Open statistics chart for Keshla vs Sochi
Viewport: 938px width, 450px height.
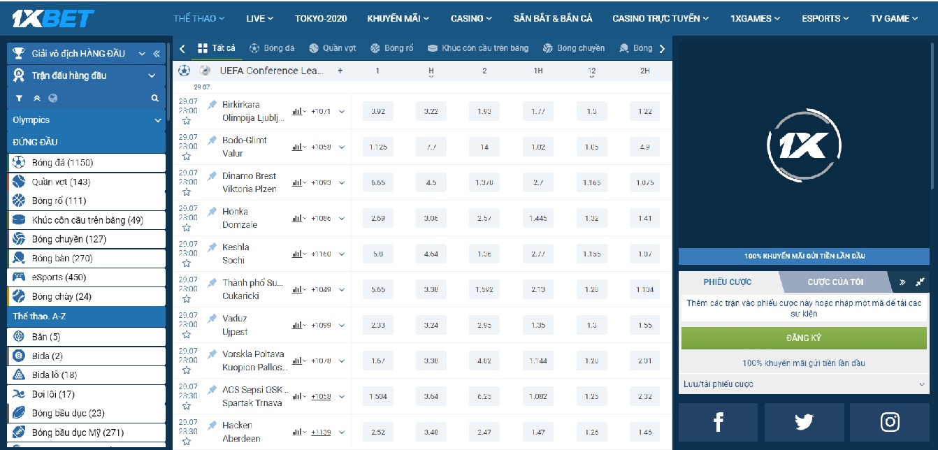point(297,254)
